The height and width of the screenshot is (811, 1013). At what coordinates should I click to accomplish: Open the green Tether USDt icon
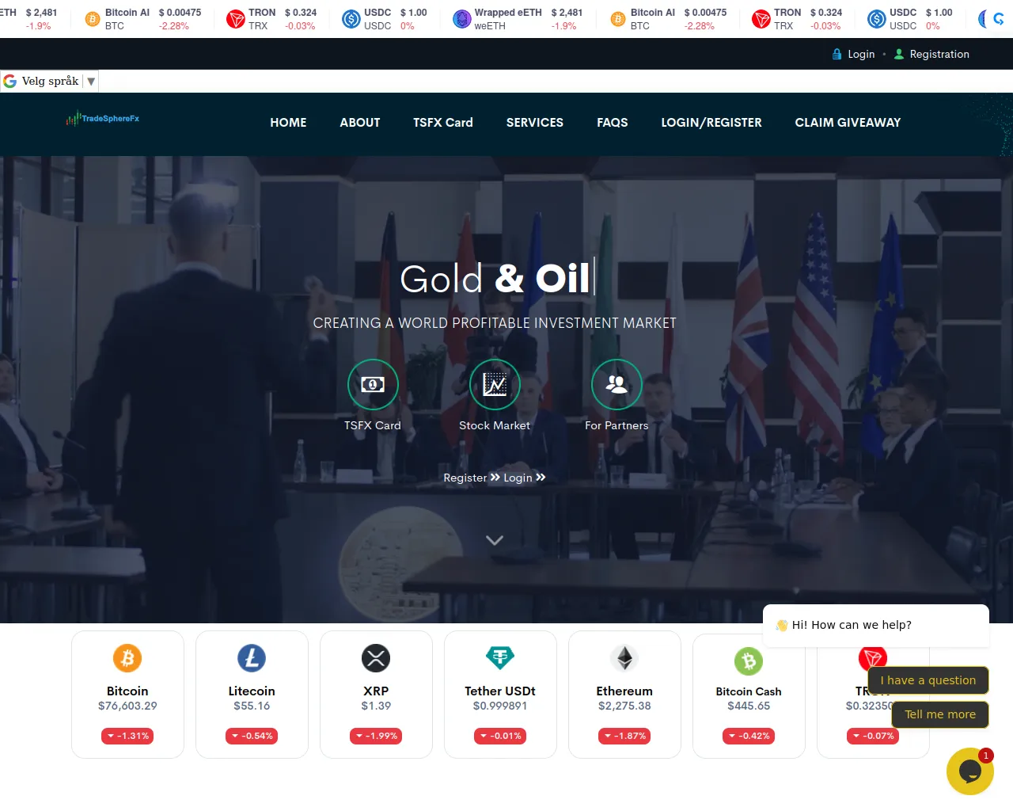click(x=500, y=658)
